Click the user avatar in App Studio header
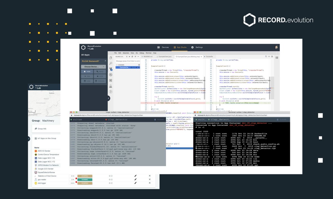 click(276, 47)
